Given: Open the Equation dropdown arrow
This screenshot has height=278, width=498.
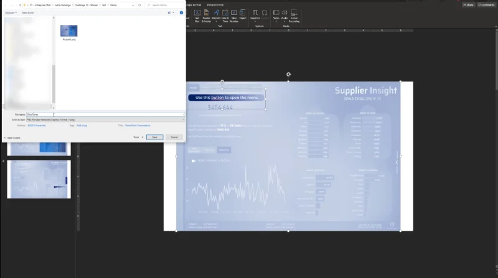Looking at the screenshot, I should pos(255,21).
